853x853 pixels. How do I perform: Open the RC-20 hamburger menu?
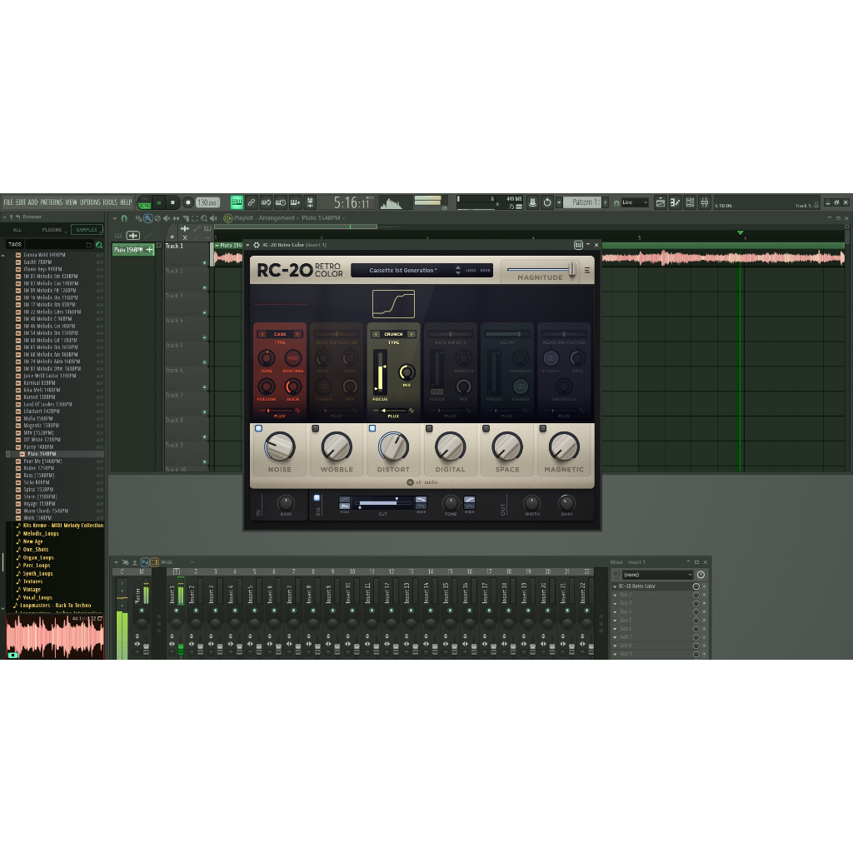pos(587,270)
